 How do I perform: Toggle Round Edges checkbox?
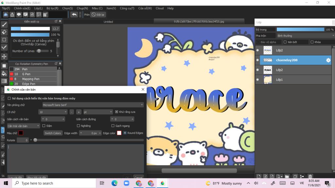pos(125,133)
